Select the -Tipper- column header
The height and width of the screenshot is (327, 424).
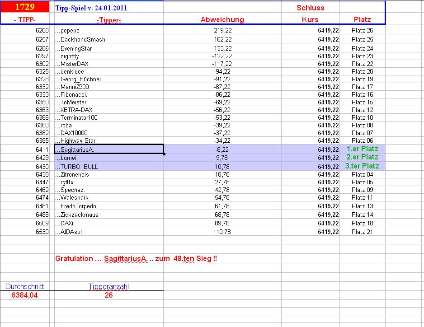point(108,19)
